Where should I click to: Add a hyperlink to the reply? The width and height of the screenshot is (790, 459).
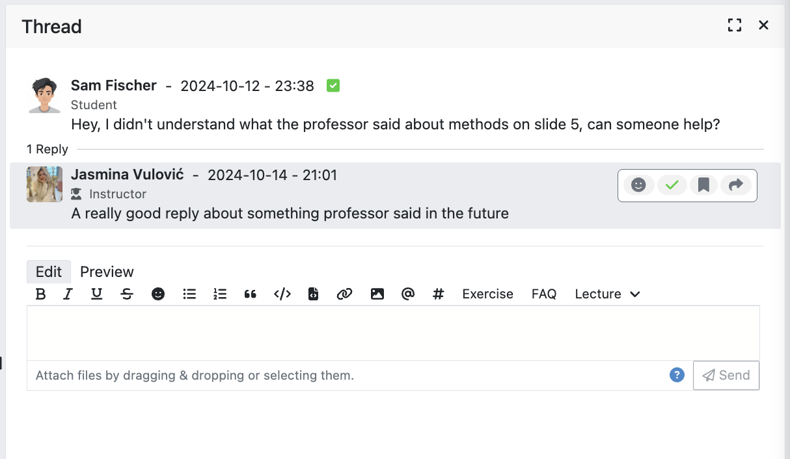(x=344, y=295)
